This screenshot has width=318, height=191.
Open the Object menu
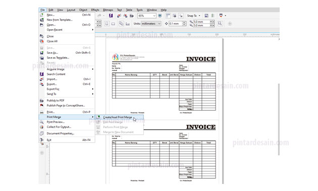(83, 10)
